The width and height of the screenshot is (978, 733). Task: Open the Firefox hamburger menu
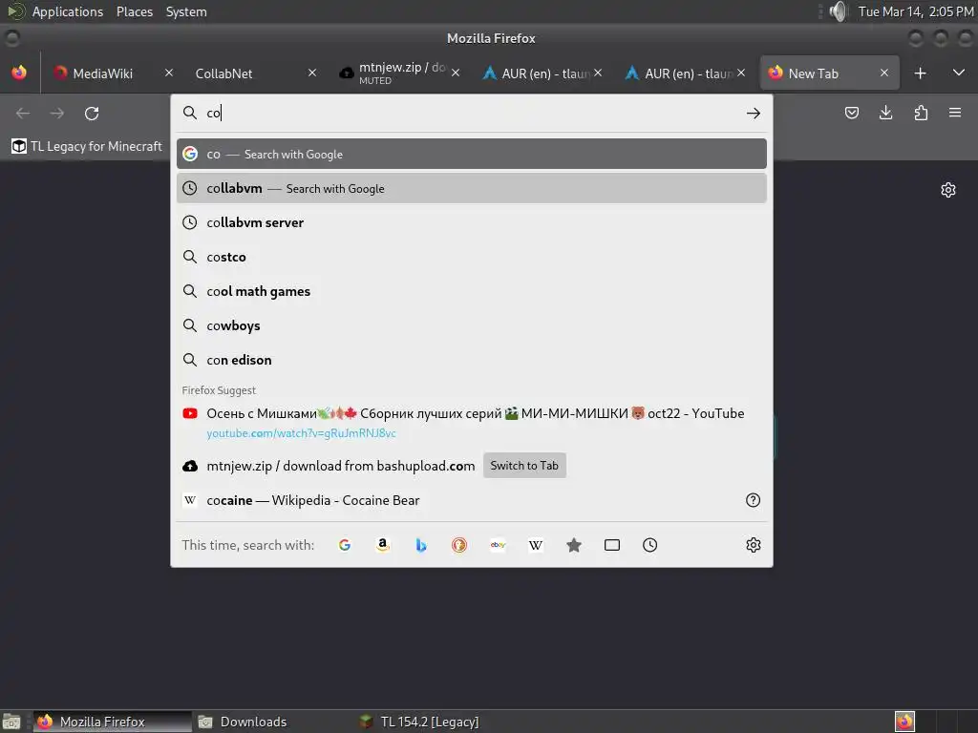tap(955, 113)
